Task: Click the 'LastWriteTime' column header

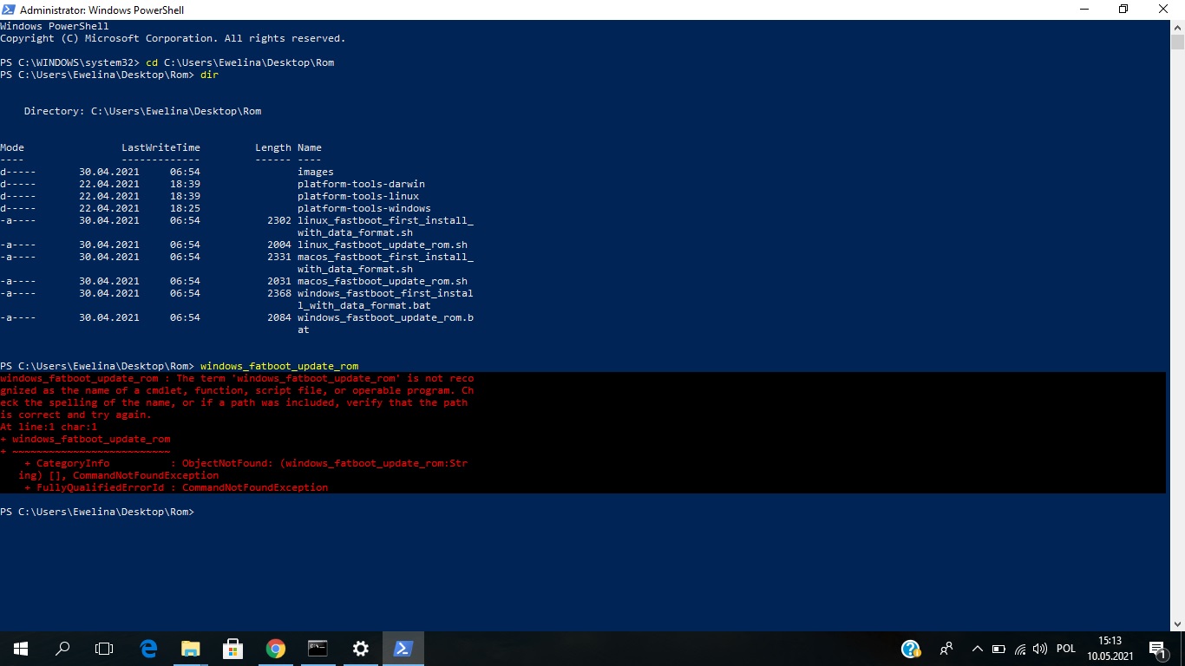Action: (160, 147)
